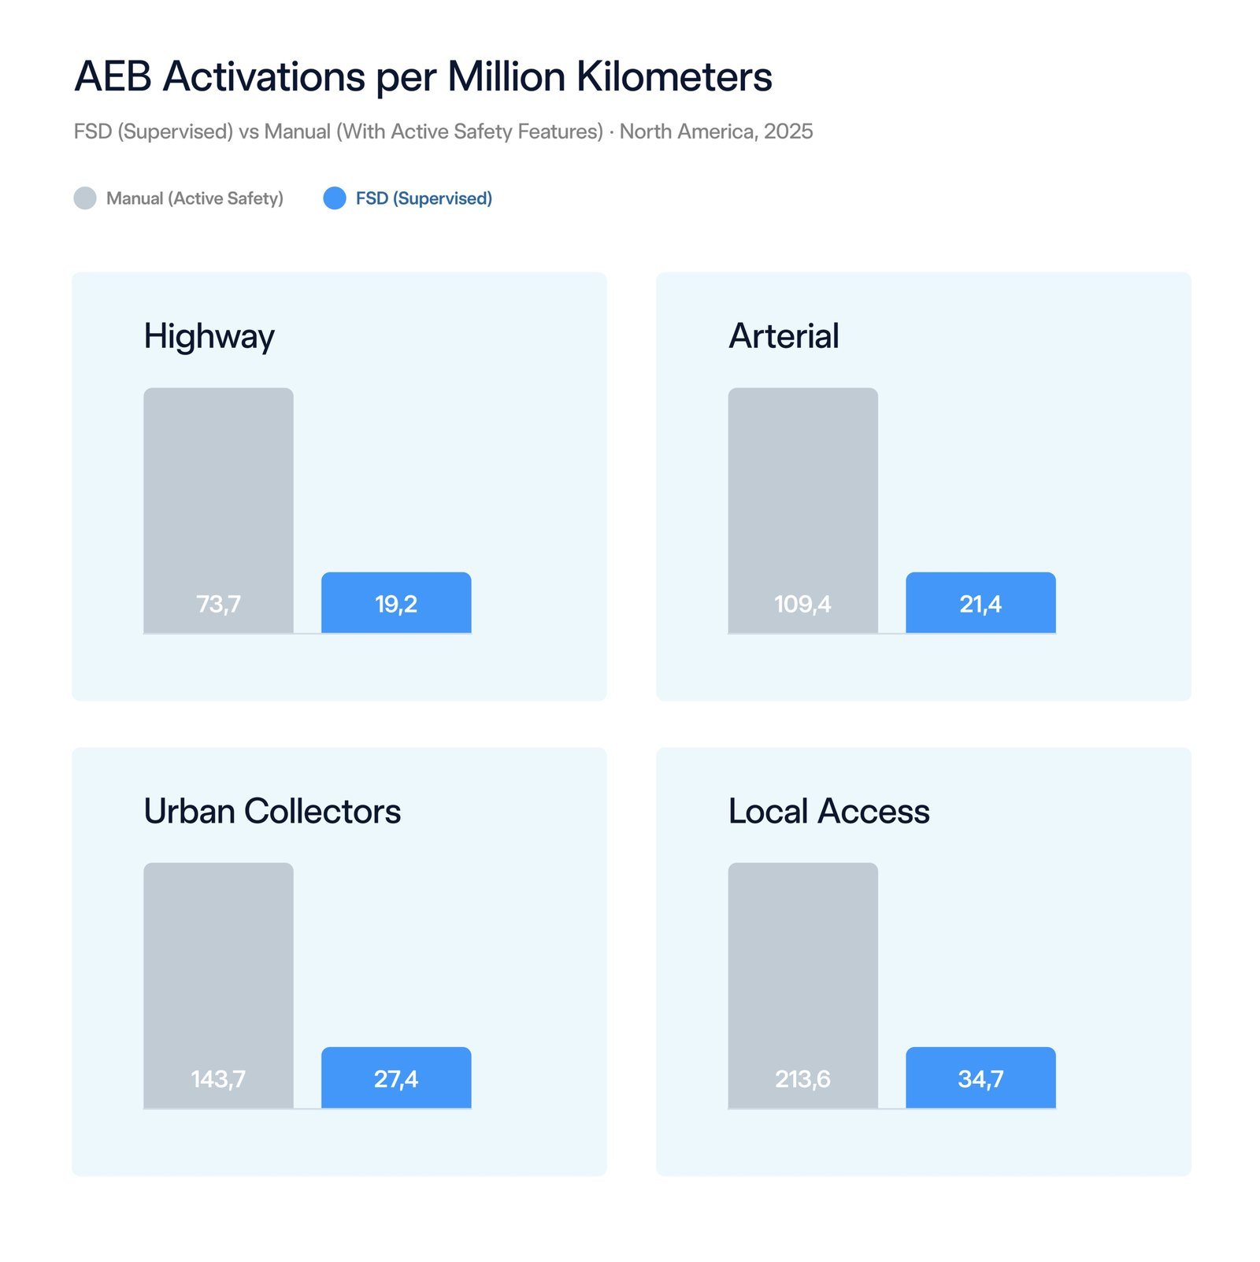
Task: Select the Arterial panel title
Action: (784, 336)
